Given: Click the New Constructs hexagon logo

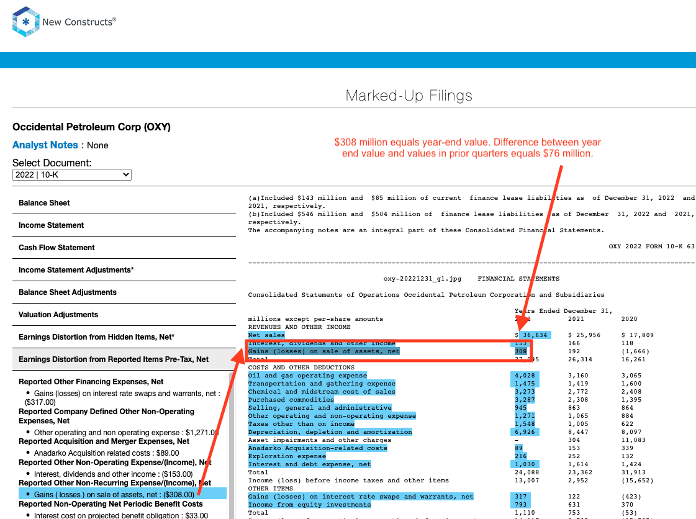Looking at the screenshot, I should (x=25, y=21).
